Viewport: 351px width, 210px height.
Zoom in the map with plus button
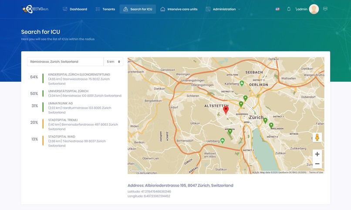pyautogui.click(x=317, y=154)
